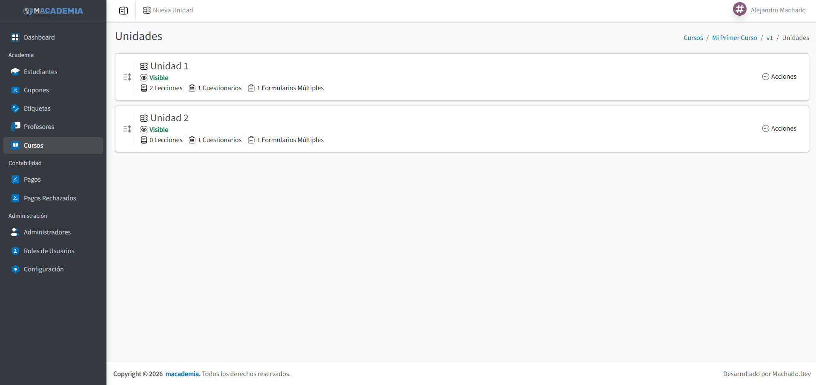
Task: Click the Etiquetas tag icon
Action: 15,108
